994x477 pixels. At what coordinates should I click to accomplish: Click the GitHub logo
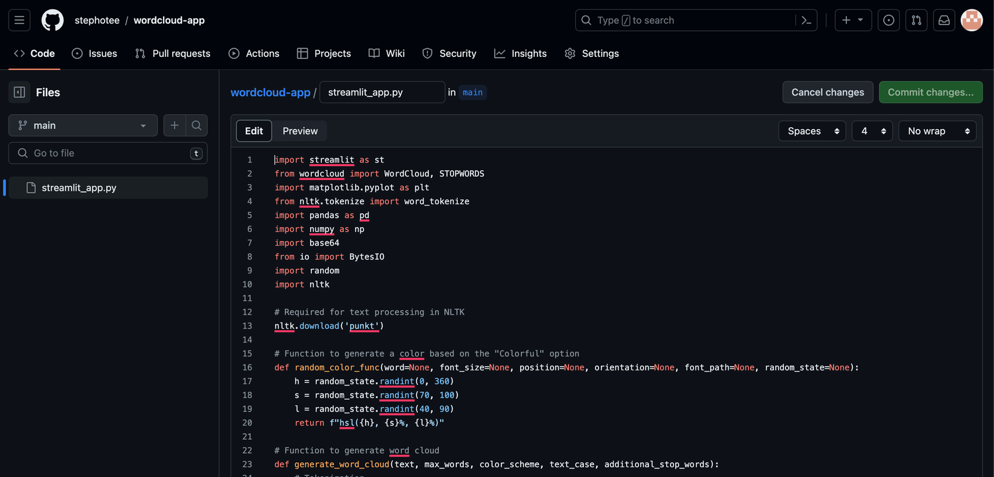tap(52, 20)
